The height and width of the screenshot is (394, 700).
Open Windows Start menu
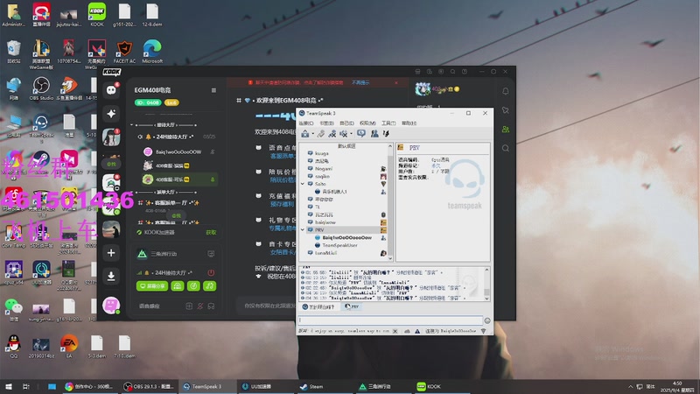pyautogui.click(x=9, y=386)
